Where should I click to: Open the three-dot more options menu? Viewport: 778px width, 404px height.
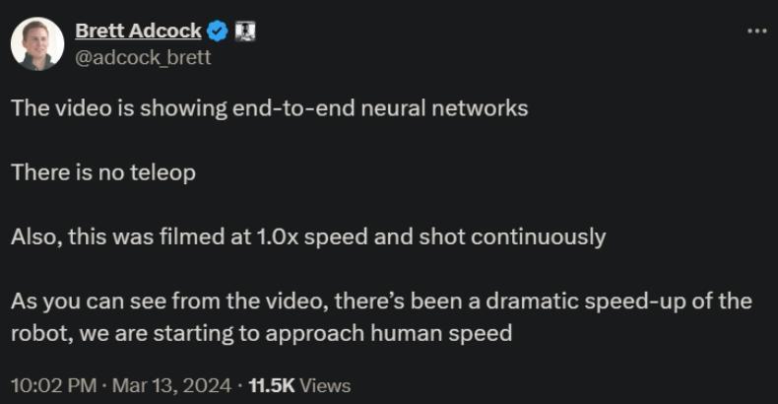click(756, 31)
